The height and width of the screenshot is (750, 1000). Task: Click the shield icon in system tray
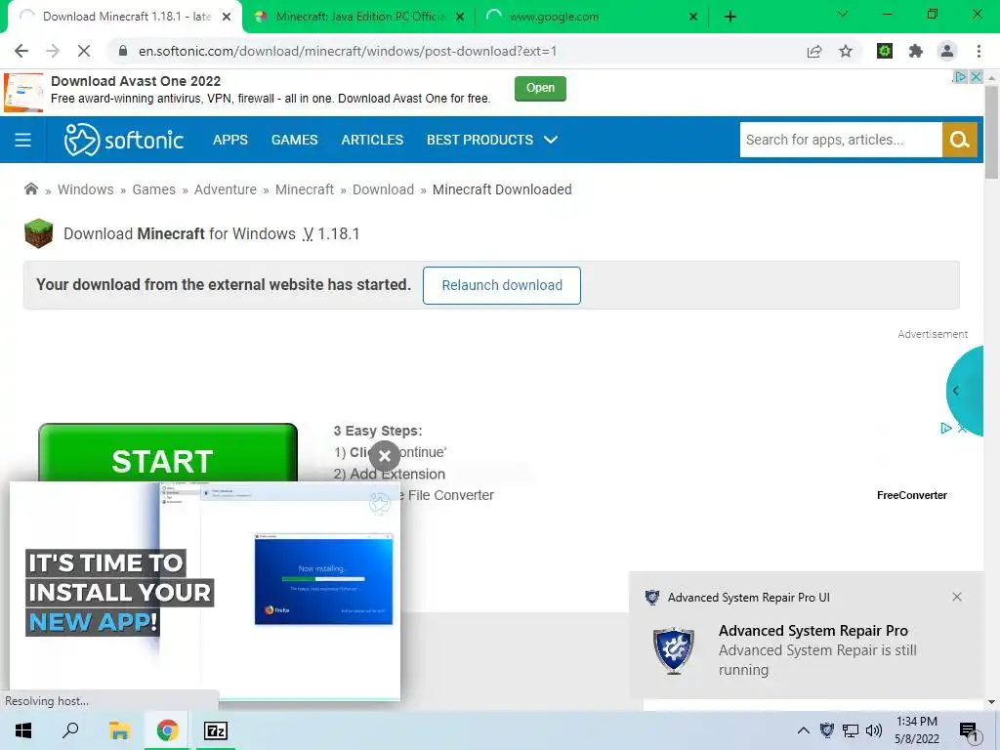coord(827,730)
